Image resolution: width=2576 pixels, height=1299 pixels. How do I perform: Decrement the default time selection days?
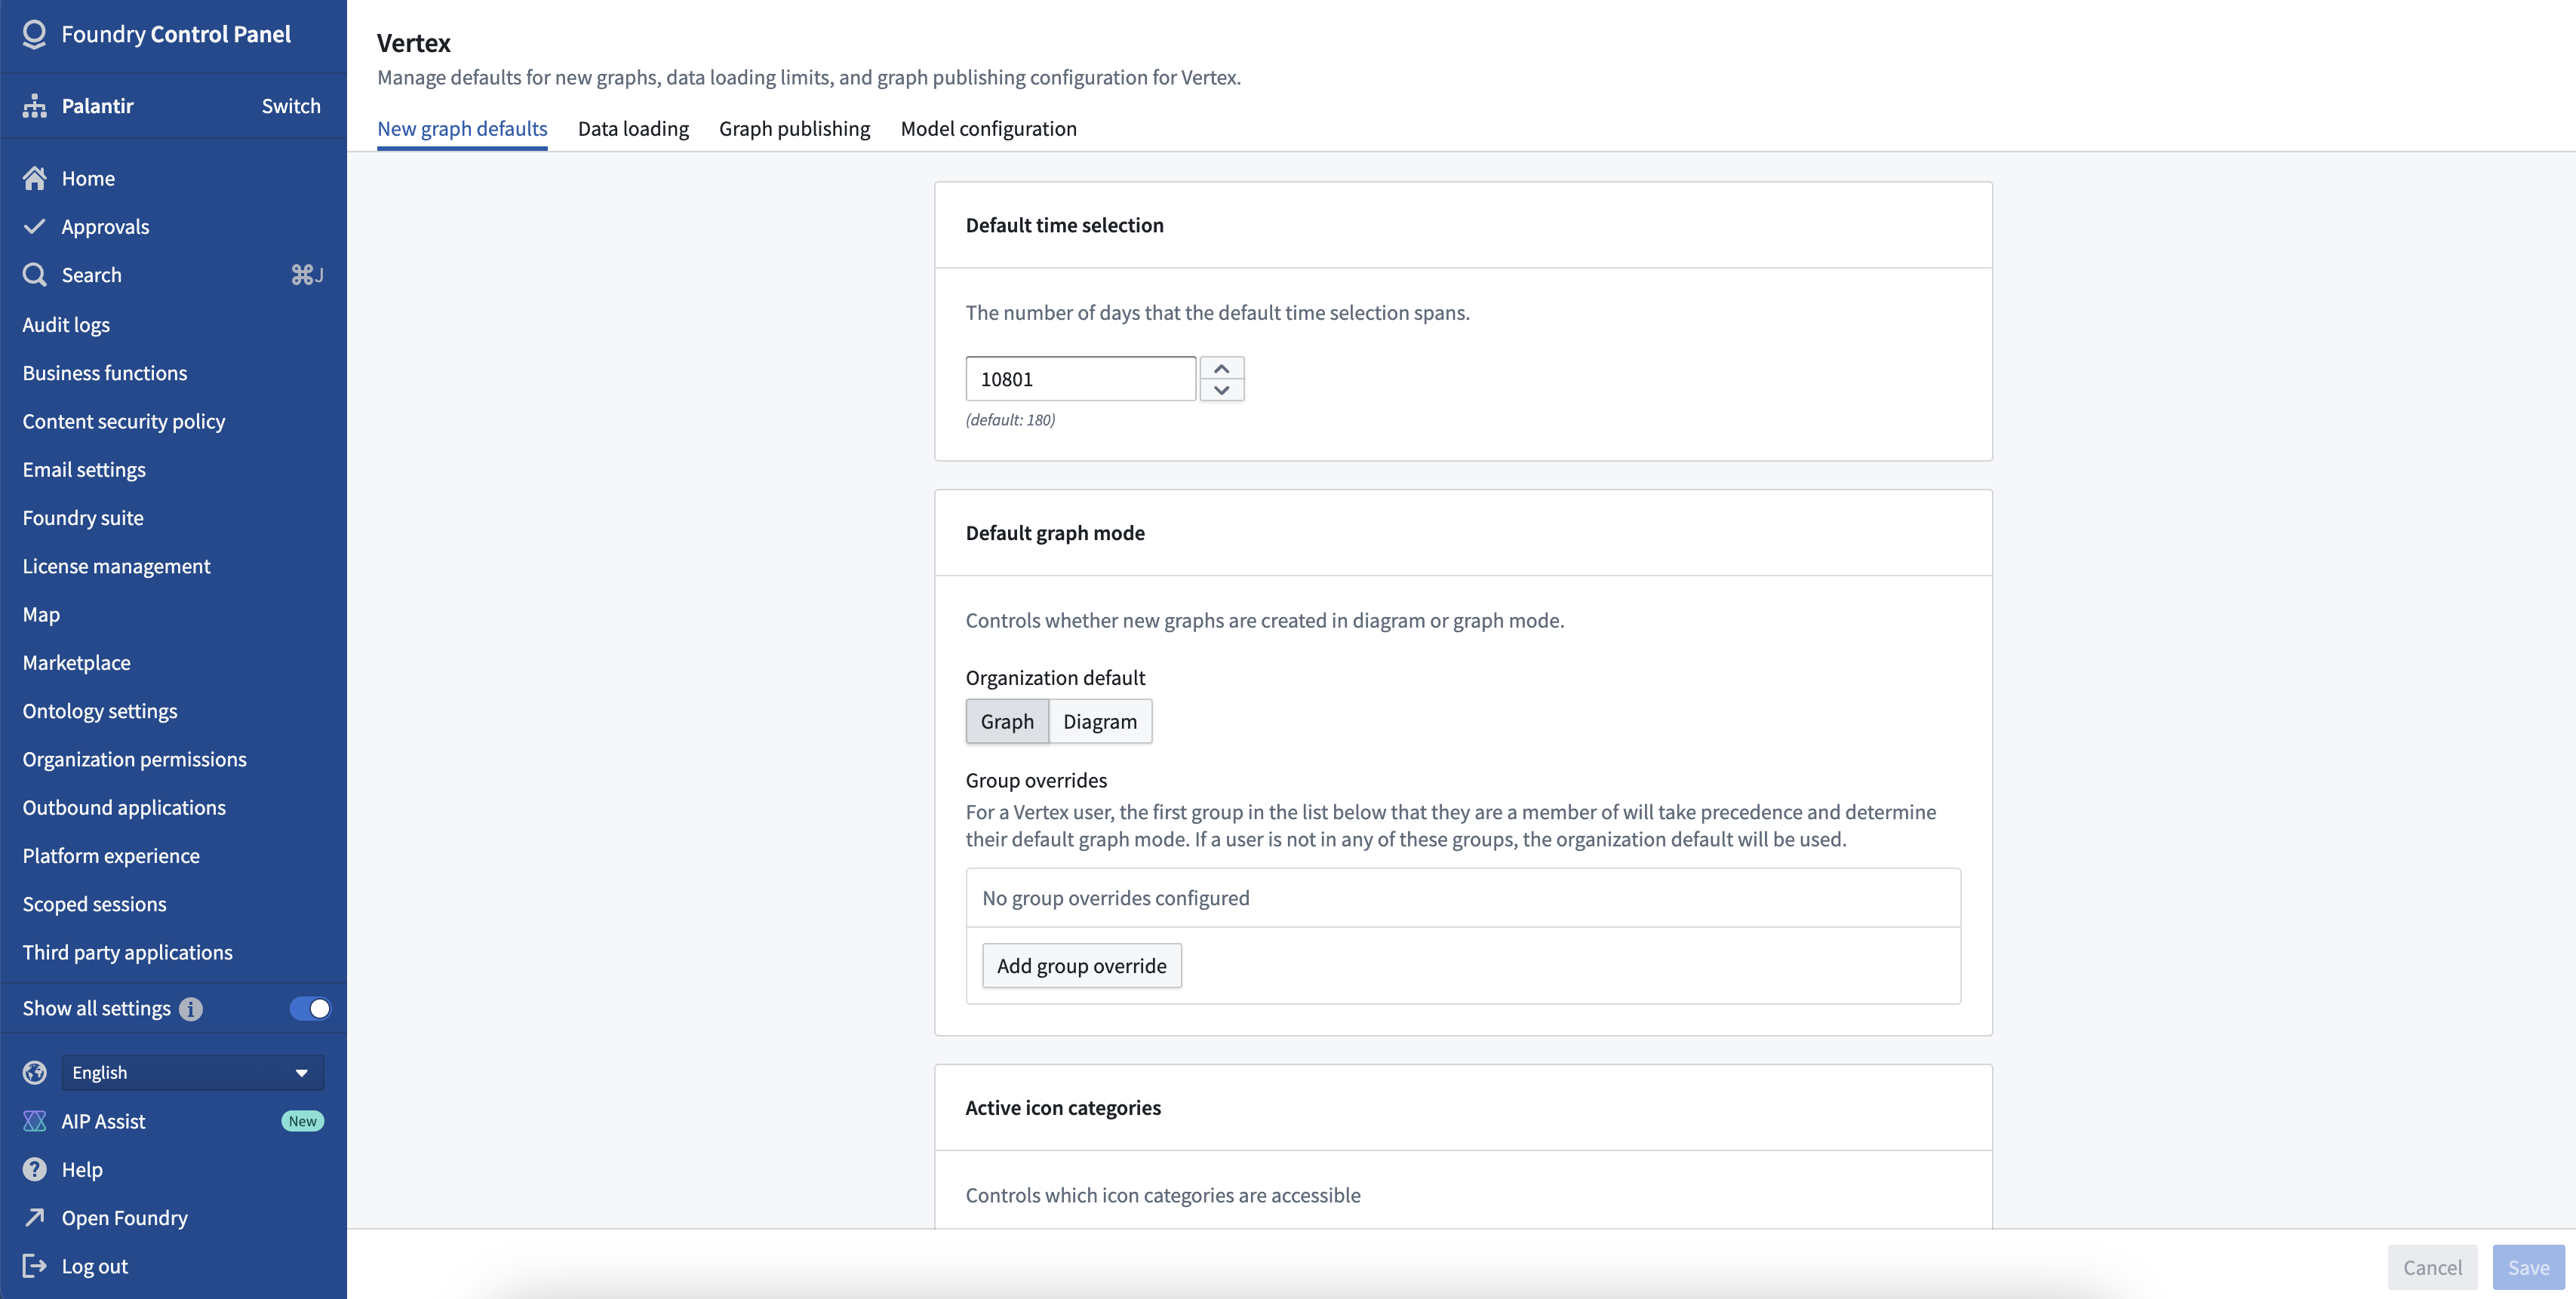coord(1222,390)
